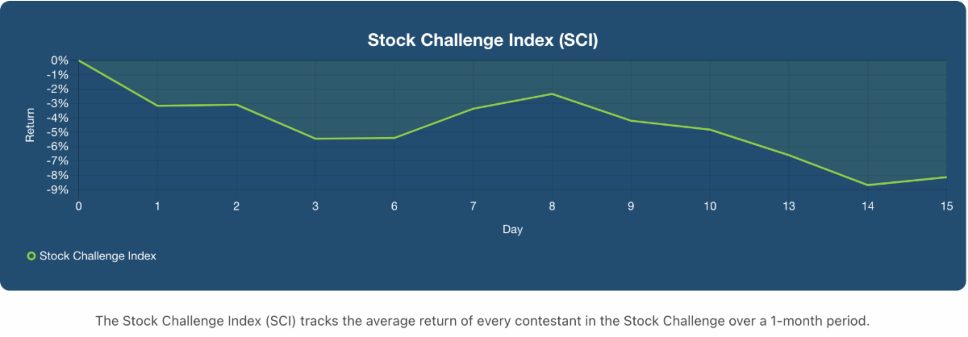
Task: Click the final data point at Day 15
Action: pos(946,177)
